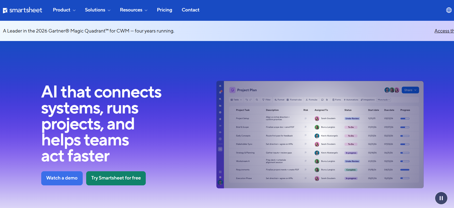Toggle the risk flag for Execution Phase
454x208 pixels.
coord(306,178)
